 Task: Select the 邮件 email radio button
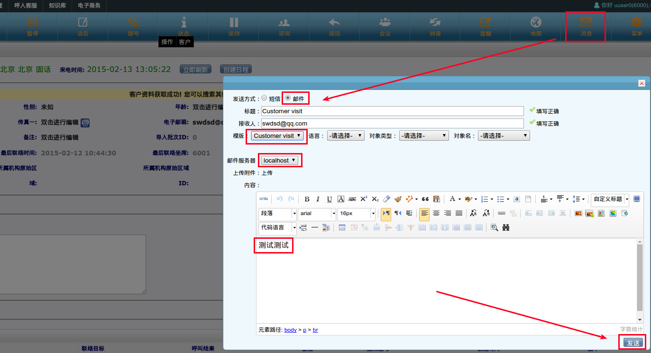pyautogui.click(x=288, y=98)
